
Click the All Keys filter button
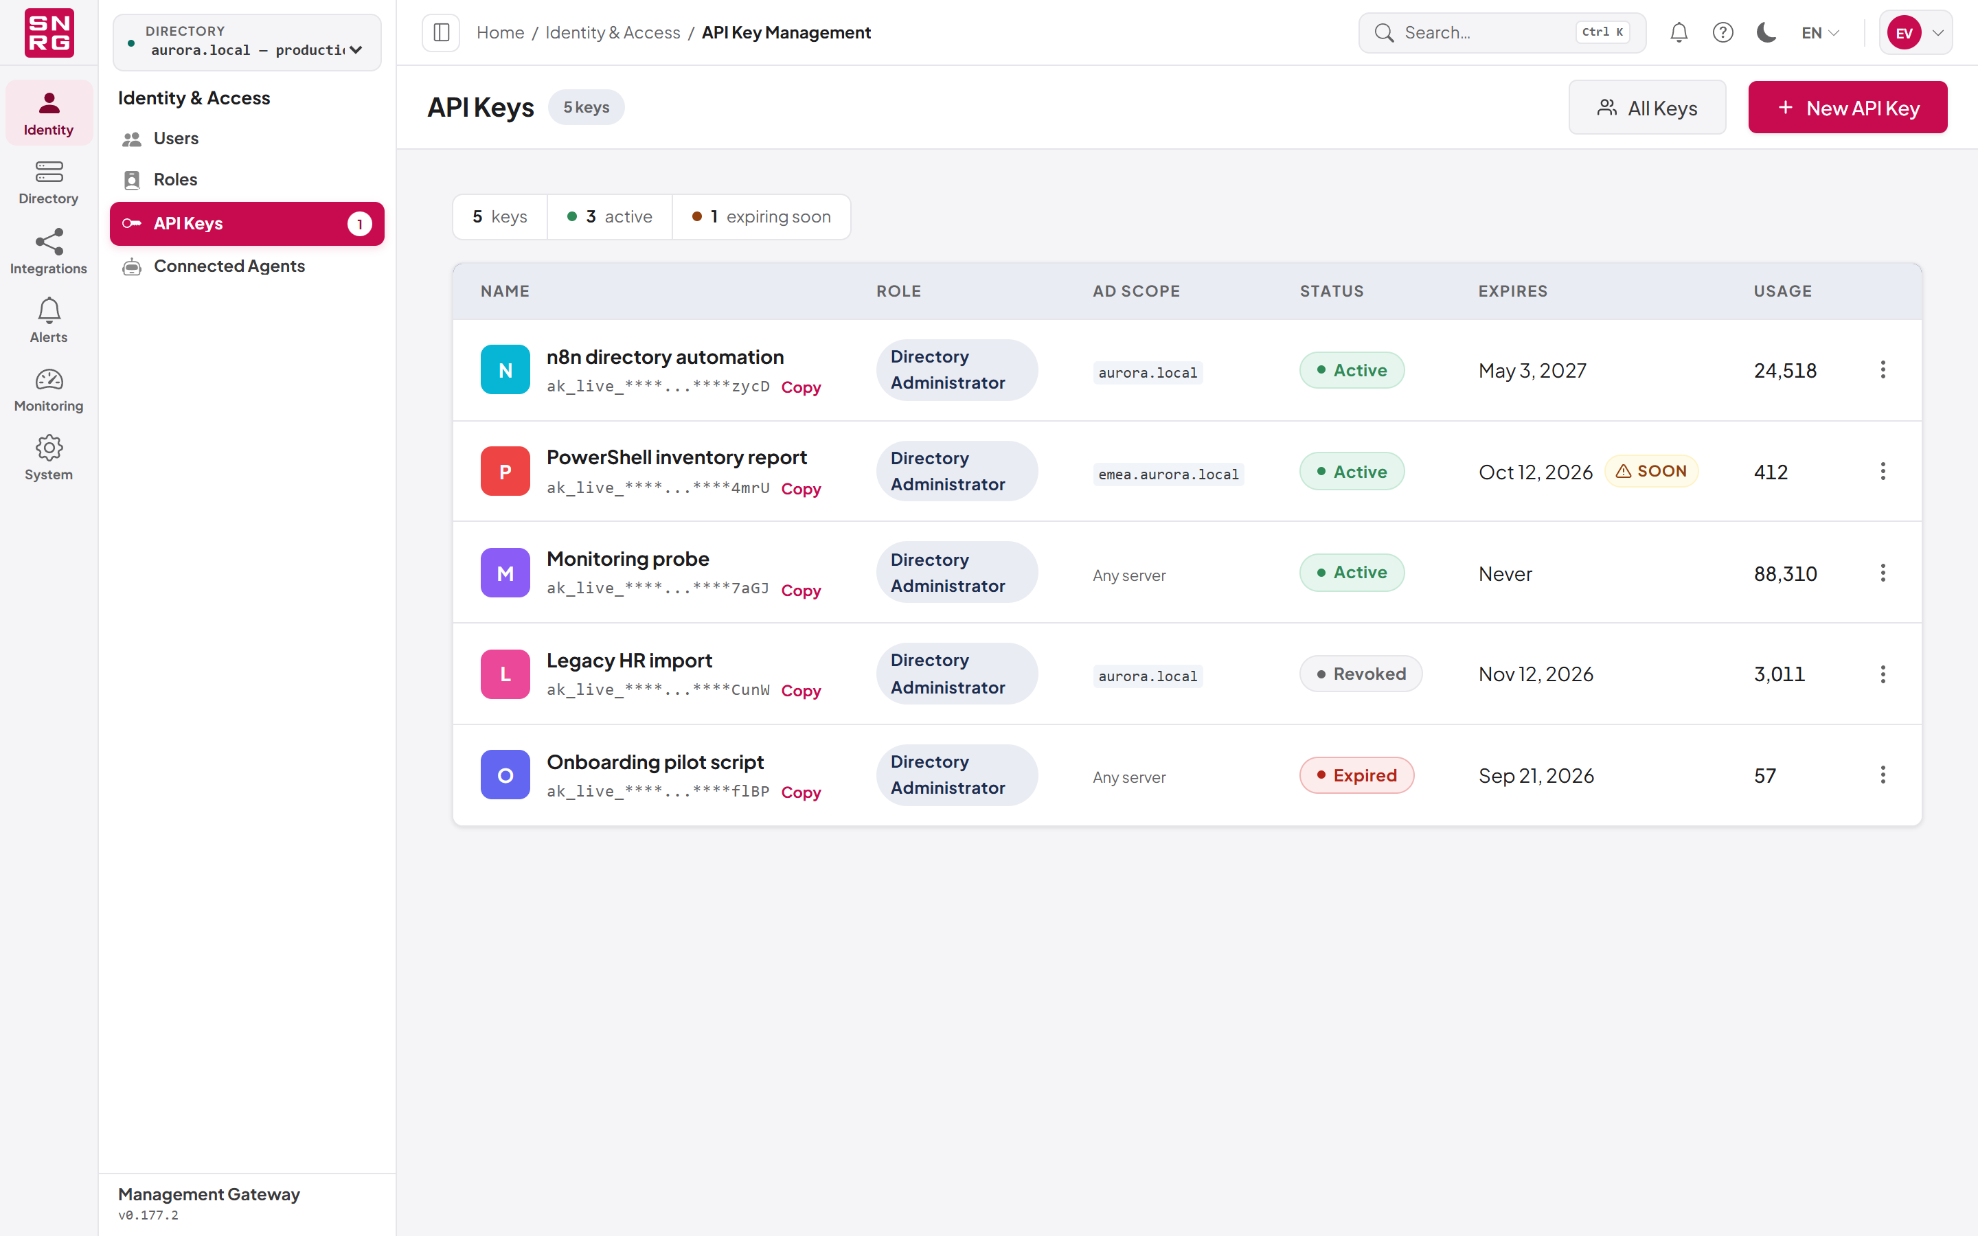pyautogui.click(x=1647, y=108)
